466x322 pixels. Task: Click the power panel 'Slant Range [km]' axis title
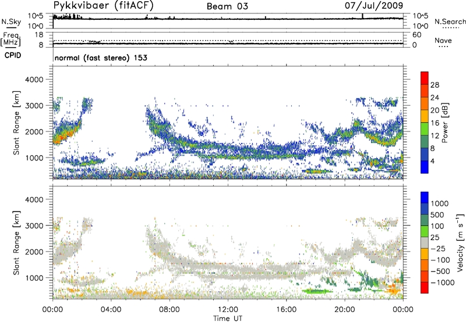(x=16, y=123)
